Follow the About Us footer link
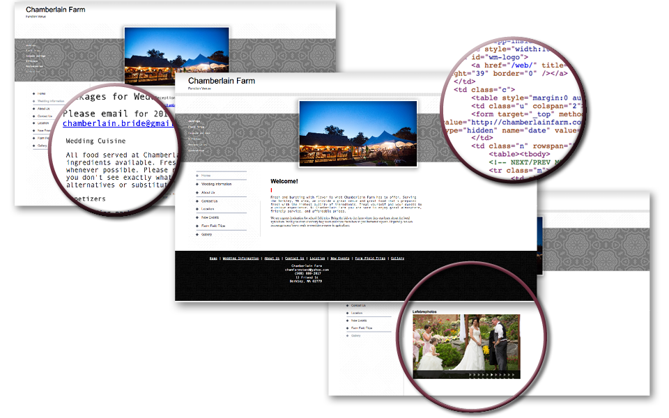669x418 pixels. pyautogui.click(x=272, y=258)
